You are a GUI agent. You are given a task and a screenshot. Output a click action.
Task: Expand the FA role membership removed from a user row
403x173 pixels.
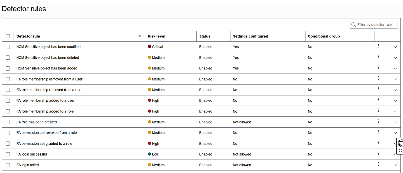(395, 79)
